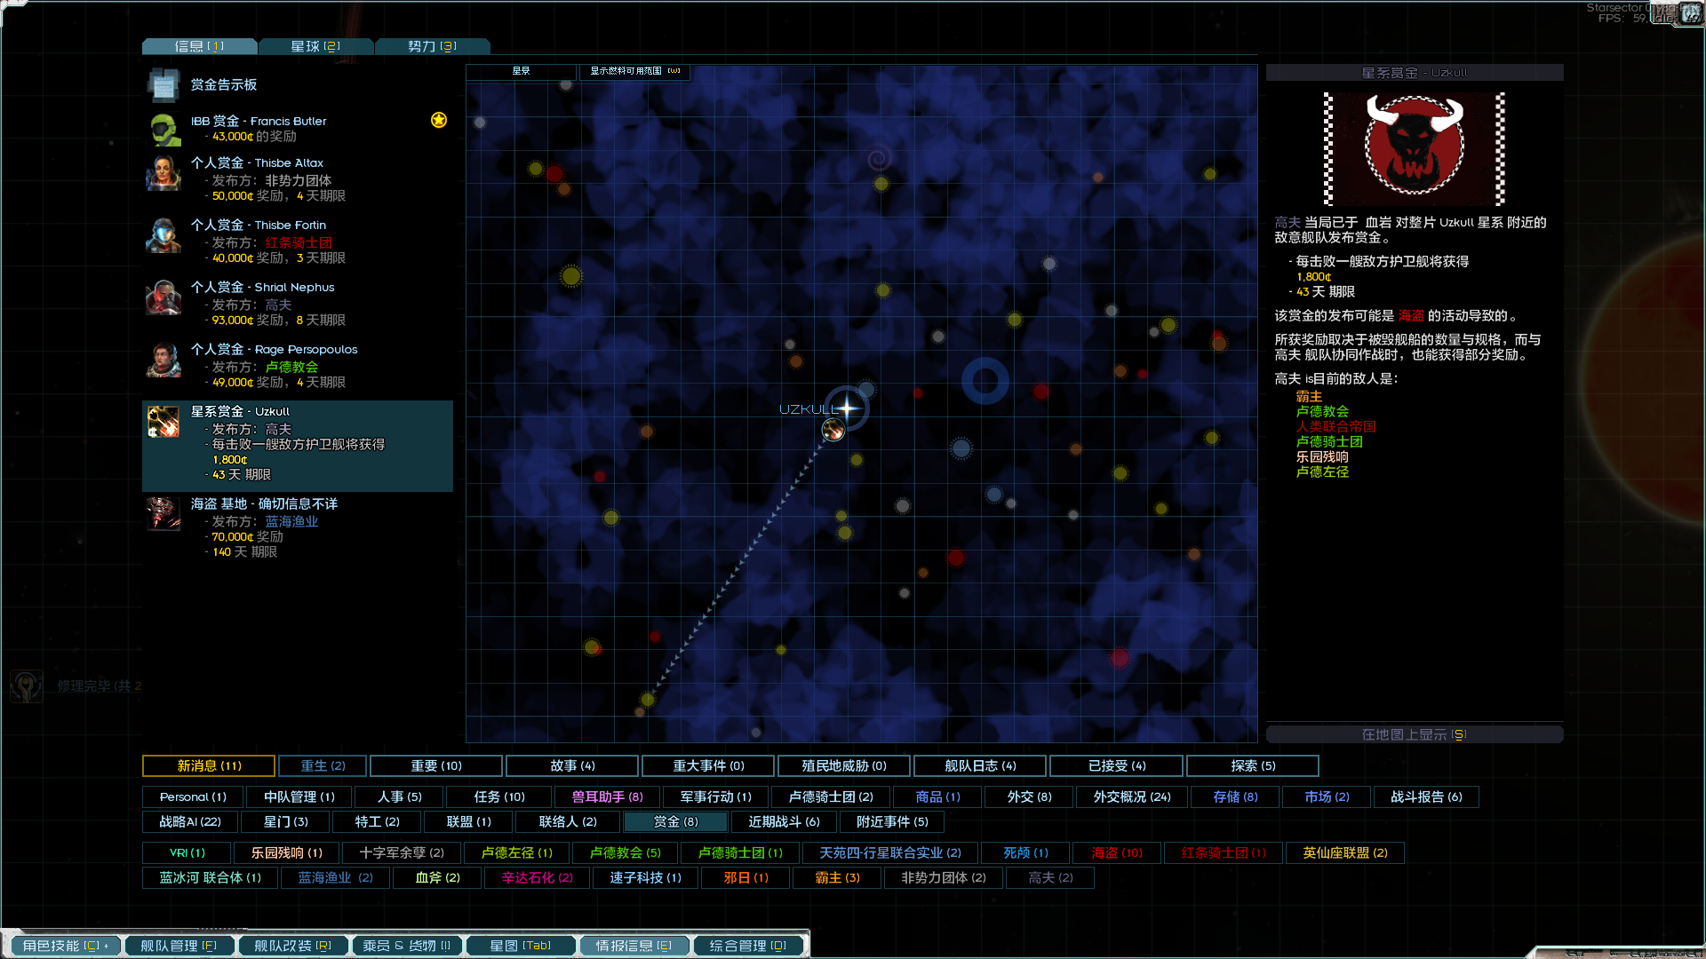Select the 卢德教会 (5) faction tag
Screen dimensions: 1706x959
pyautogui.click(x=625, y=853)
